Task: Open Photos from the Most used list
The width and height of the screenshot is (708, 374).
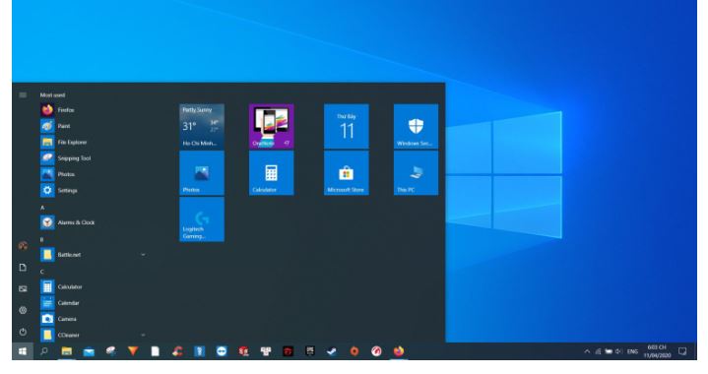Action: tap(59, 174)
